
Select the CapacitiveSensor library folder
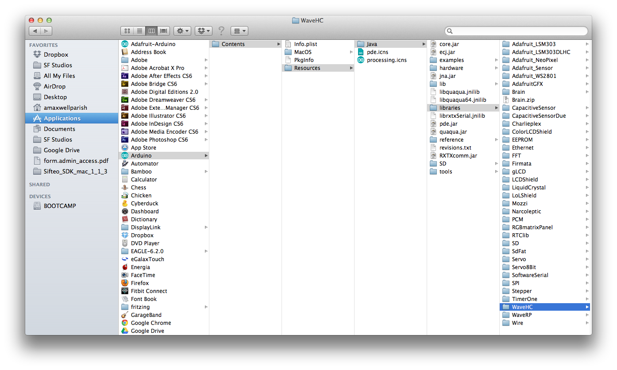pos(545,108)
